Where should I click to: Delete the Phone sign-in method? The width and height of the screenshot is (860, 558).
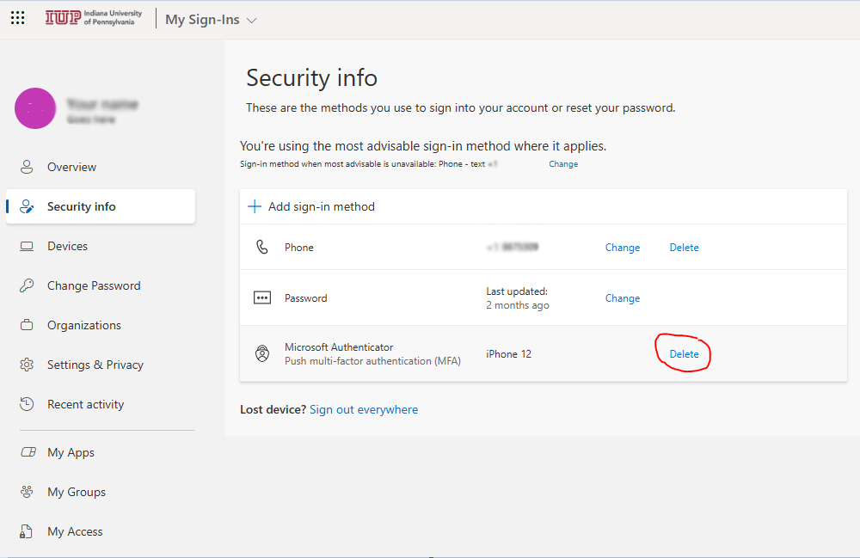pyautogui.click(x=684, y=248)
